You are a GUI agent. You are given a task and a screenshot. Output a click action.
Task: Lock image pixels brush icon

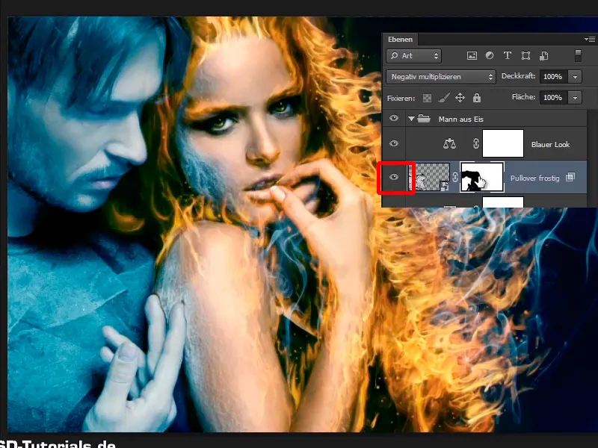click(443, 99)
